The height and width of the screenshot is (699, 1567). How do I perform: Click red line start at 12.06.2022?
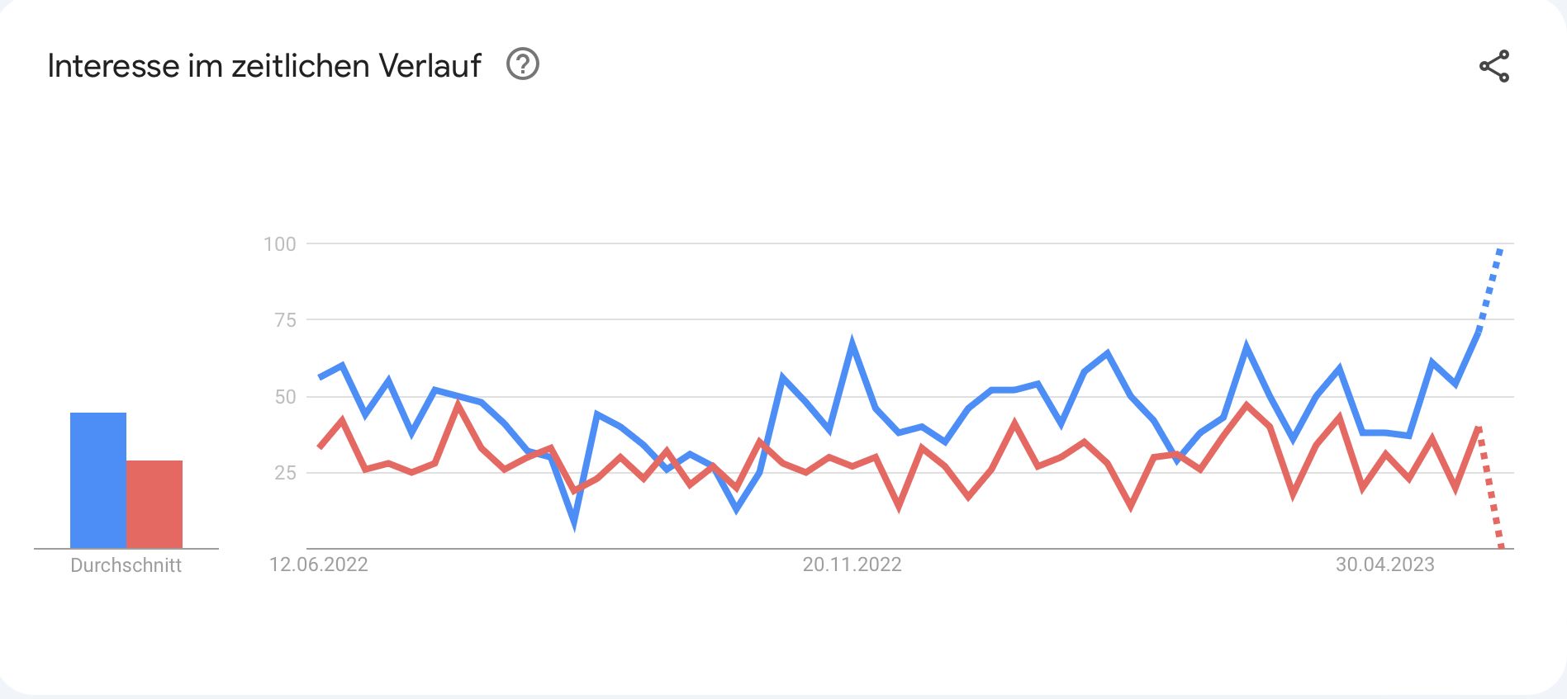pos(320,446)
